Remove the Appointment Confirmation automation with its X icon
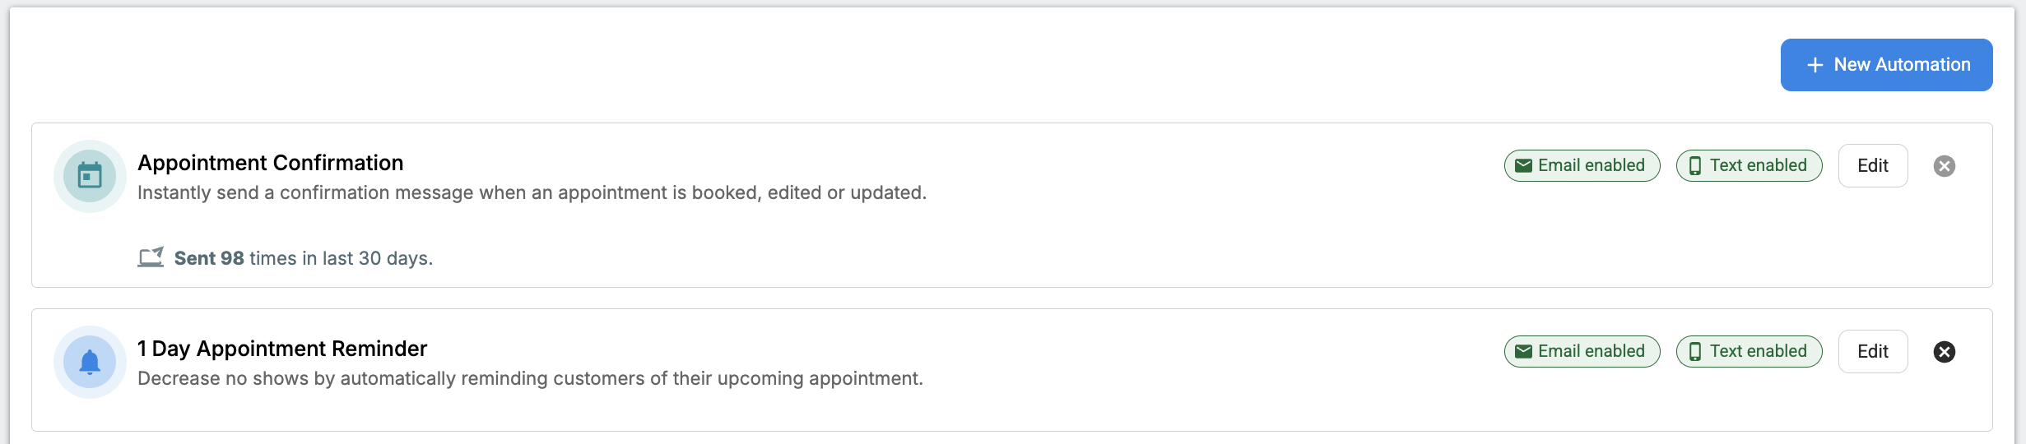 click(1944, 166)
